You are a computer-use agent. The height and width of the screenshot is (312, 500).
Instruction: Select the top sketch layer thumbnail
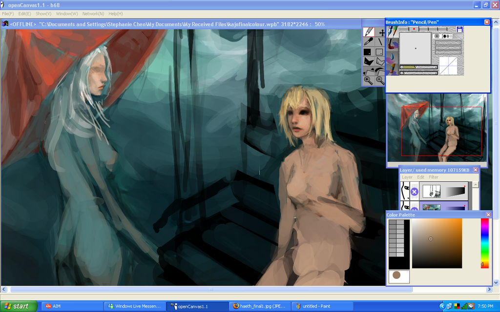(x=432, y=191)
